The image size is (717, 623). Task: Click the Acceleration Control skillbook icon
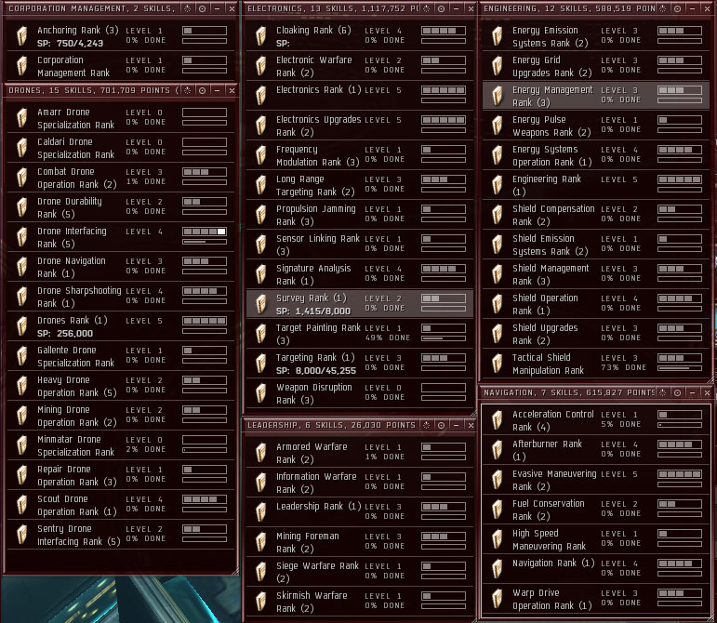[497, 420]
